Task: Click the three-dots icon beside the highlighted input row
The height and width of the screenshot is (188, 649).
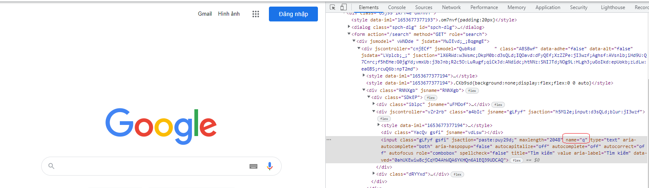Action: tap(329, 140)
